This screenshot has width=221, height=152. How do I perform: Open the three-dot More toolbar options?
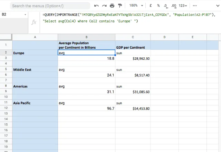tap(195, 6)
